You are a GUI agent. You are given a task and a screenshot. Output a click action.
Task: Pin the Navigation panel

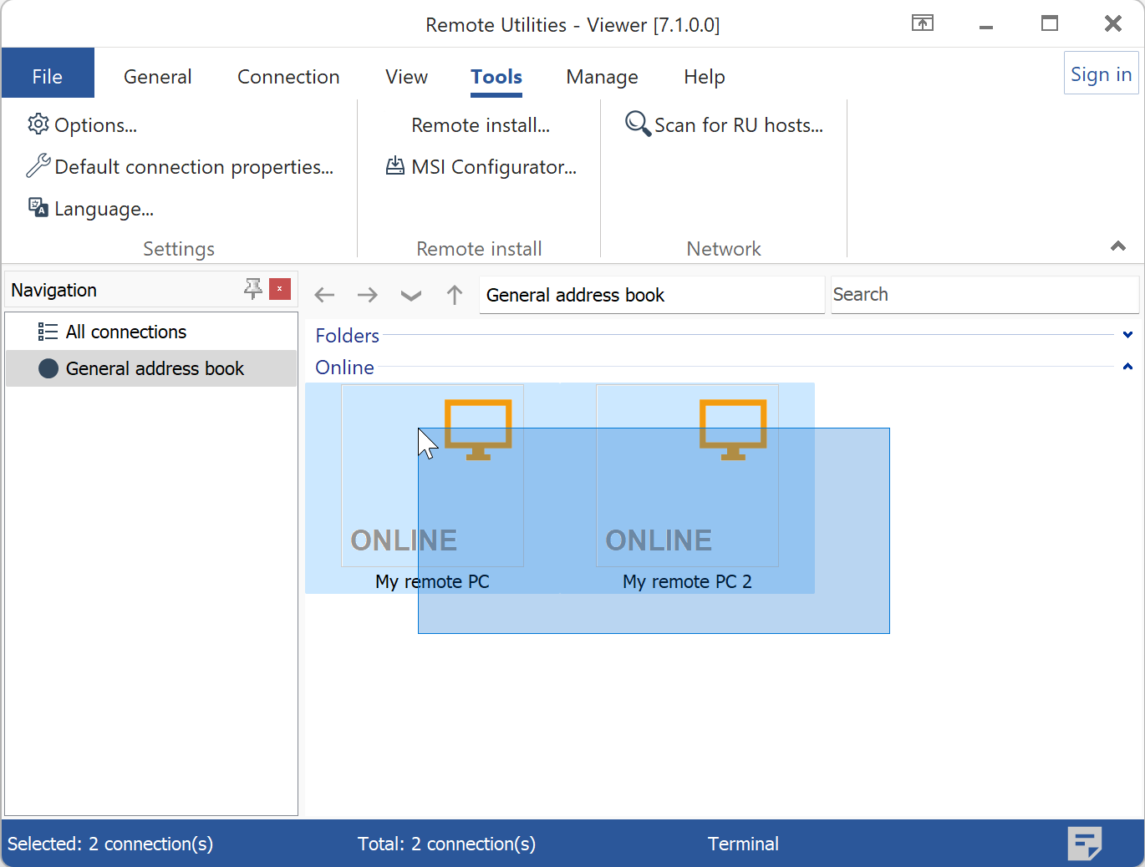(252, 289)
